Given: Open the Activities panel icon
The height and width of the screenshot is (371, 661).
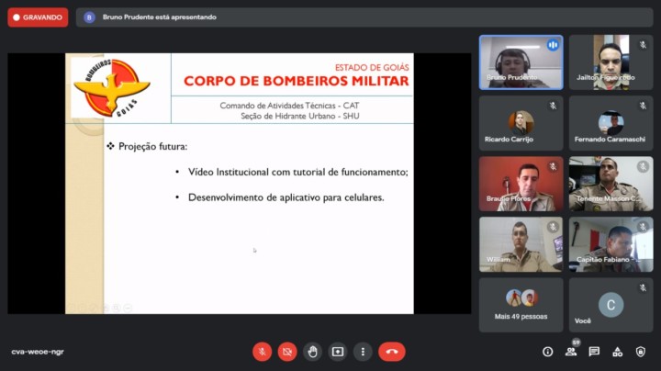Looking at the screenshot, I should pyautogui.click(x=617, y=352).
